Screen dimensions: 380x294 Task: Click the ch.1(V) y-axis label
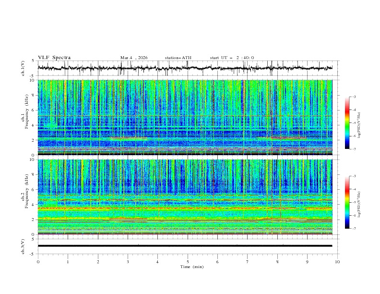coord(23,68)
